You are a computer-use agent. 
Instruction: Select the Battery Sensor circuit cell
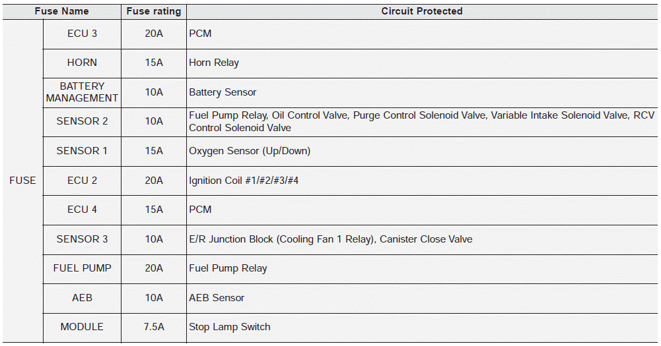pyautogui.click(x=422, y=92)
